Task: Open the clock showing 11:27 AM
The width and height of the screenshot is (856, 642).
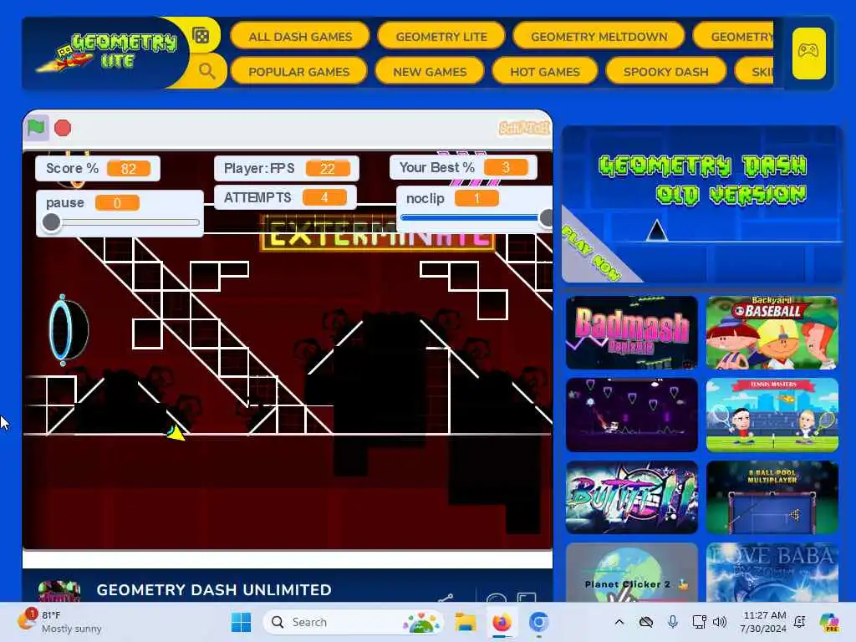Action: (x=764, y=622)
